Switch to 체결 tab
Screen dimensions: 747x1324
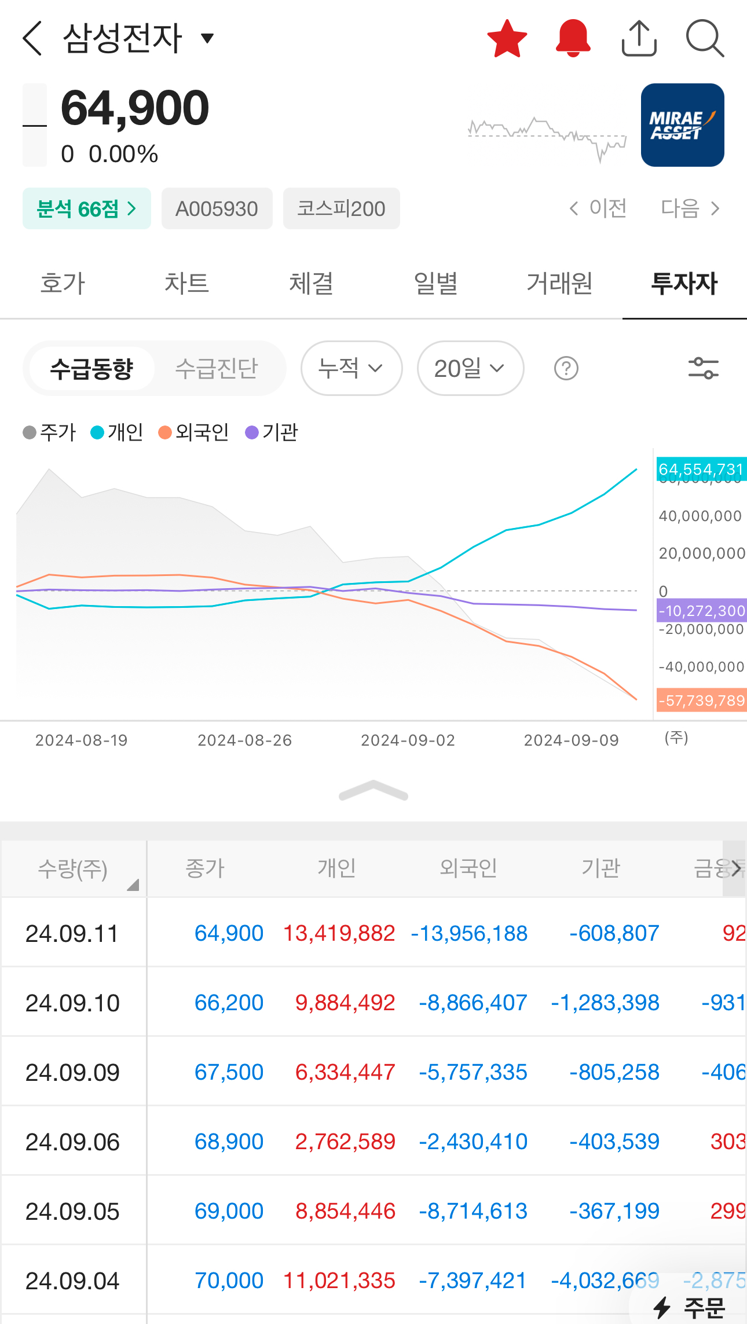pos(312,284)
